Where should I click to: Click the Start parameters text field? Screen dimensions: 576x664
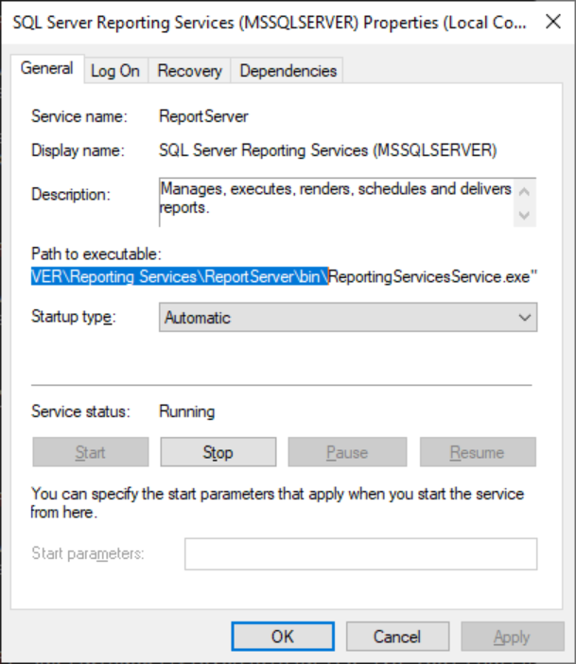click(360, 553)
